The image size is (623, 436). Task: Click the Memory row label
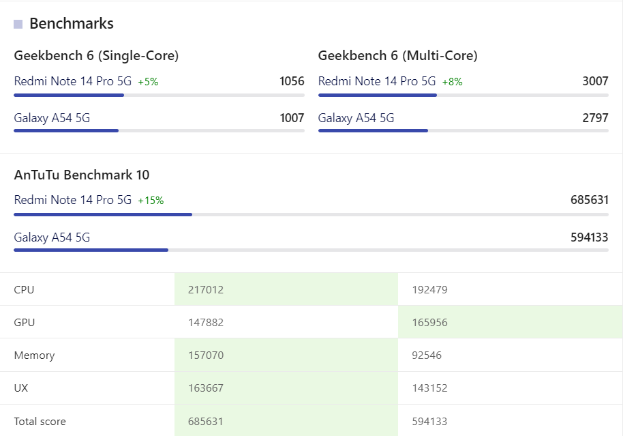click(x=34, y=355)
